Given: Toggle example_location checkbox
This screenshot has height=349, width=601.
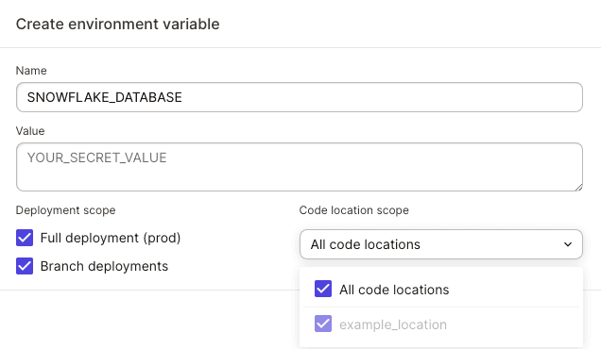Looking at the screenshot, I should (x=323, y=324).
